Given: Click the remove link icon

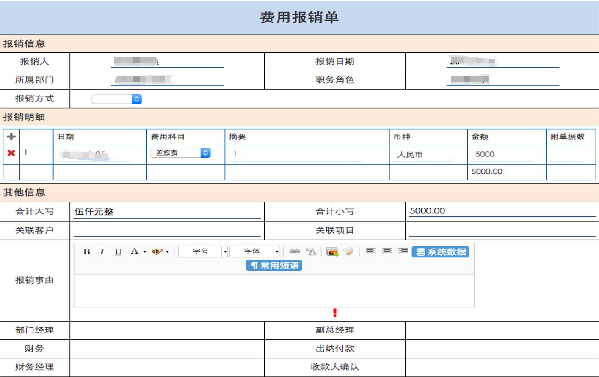Looking at the screenshot, I should pos(311,251).
